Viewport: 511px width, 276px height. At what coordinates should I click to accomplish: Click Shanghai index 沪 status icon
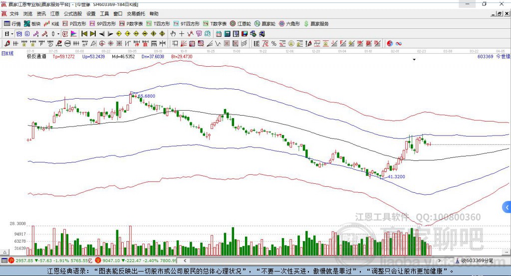(11, 261)
